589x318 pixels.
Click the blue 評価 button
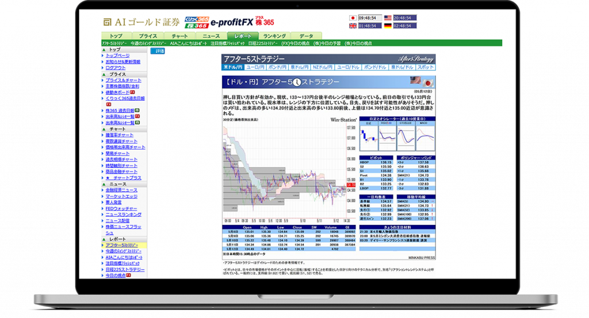pyautogui.click(x=158, y=51)
